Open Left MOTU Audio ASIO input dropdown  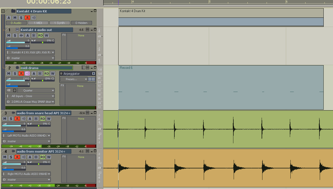(26, 136)
